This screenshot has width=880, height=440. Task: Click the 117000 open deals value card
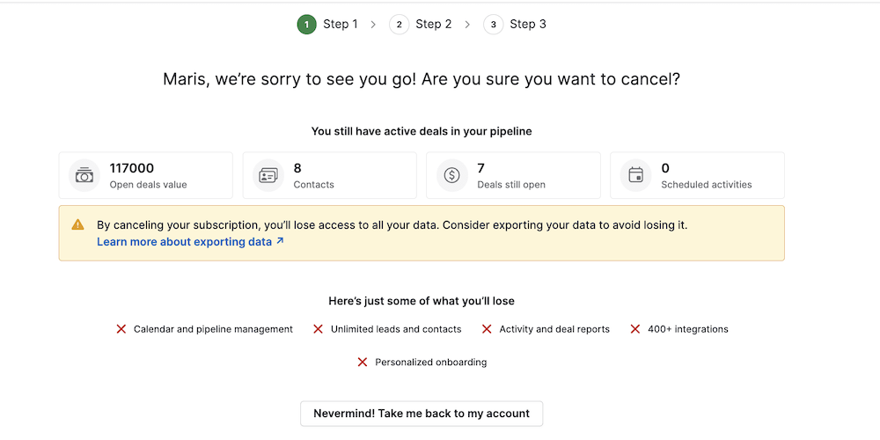tap(146, 176)
